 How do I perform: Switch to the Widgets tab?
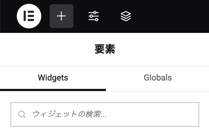[53, 78]
